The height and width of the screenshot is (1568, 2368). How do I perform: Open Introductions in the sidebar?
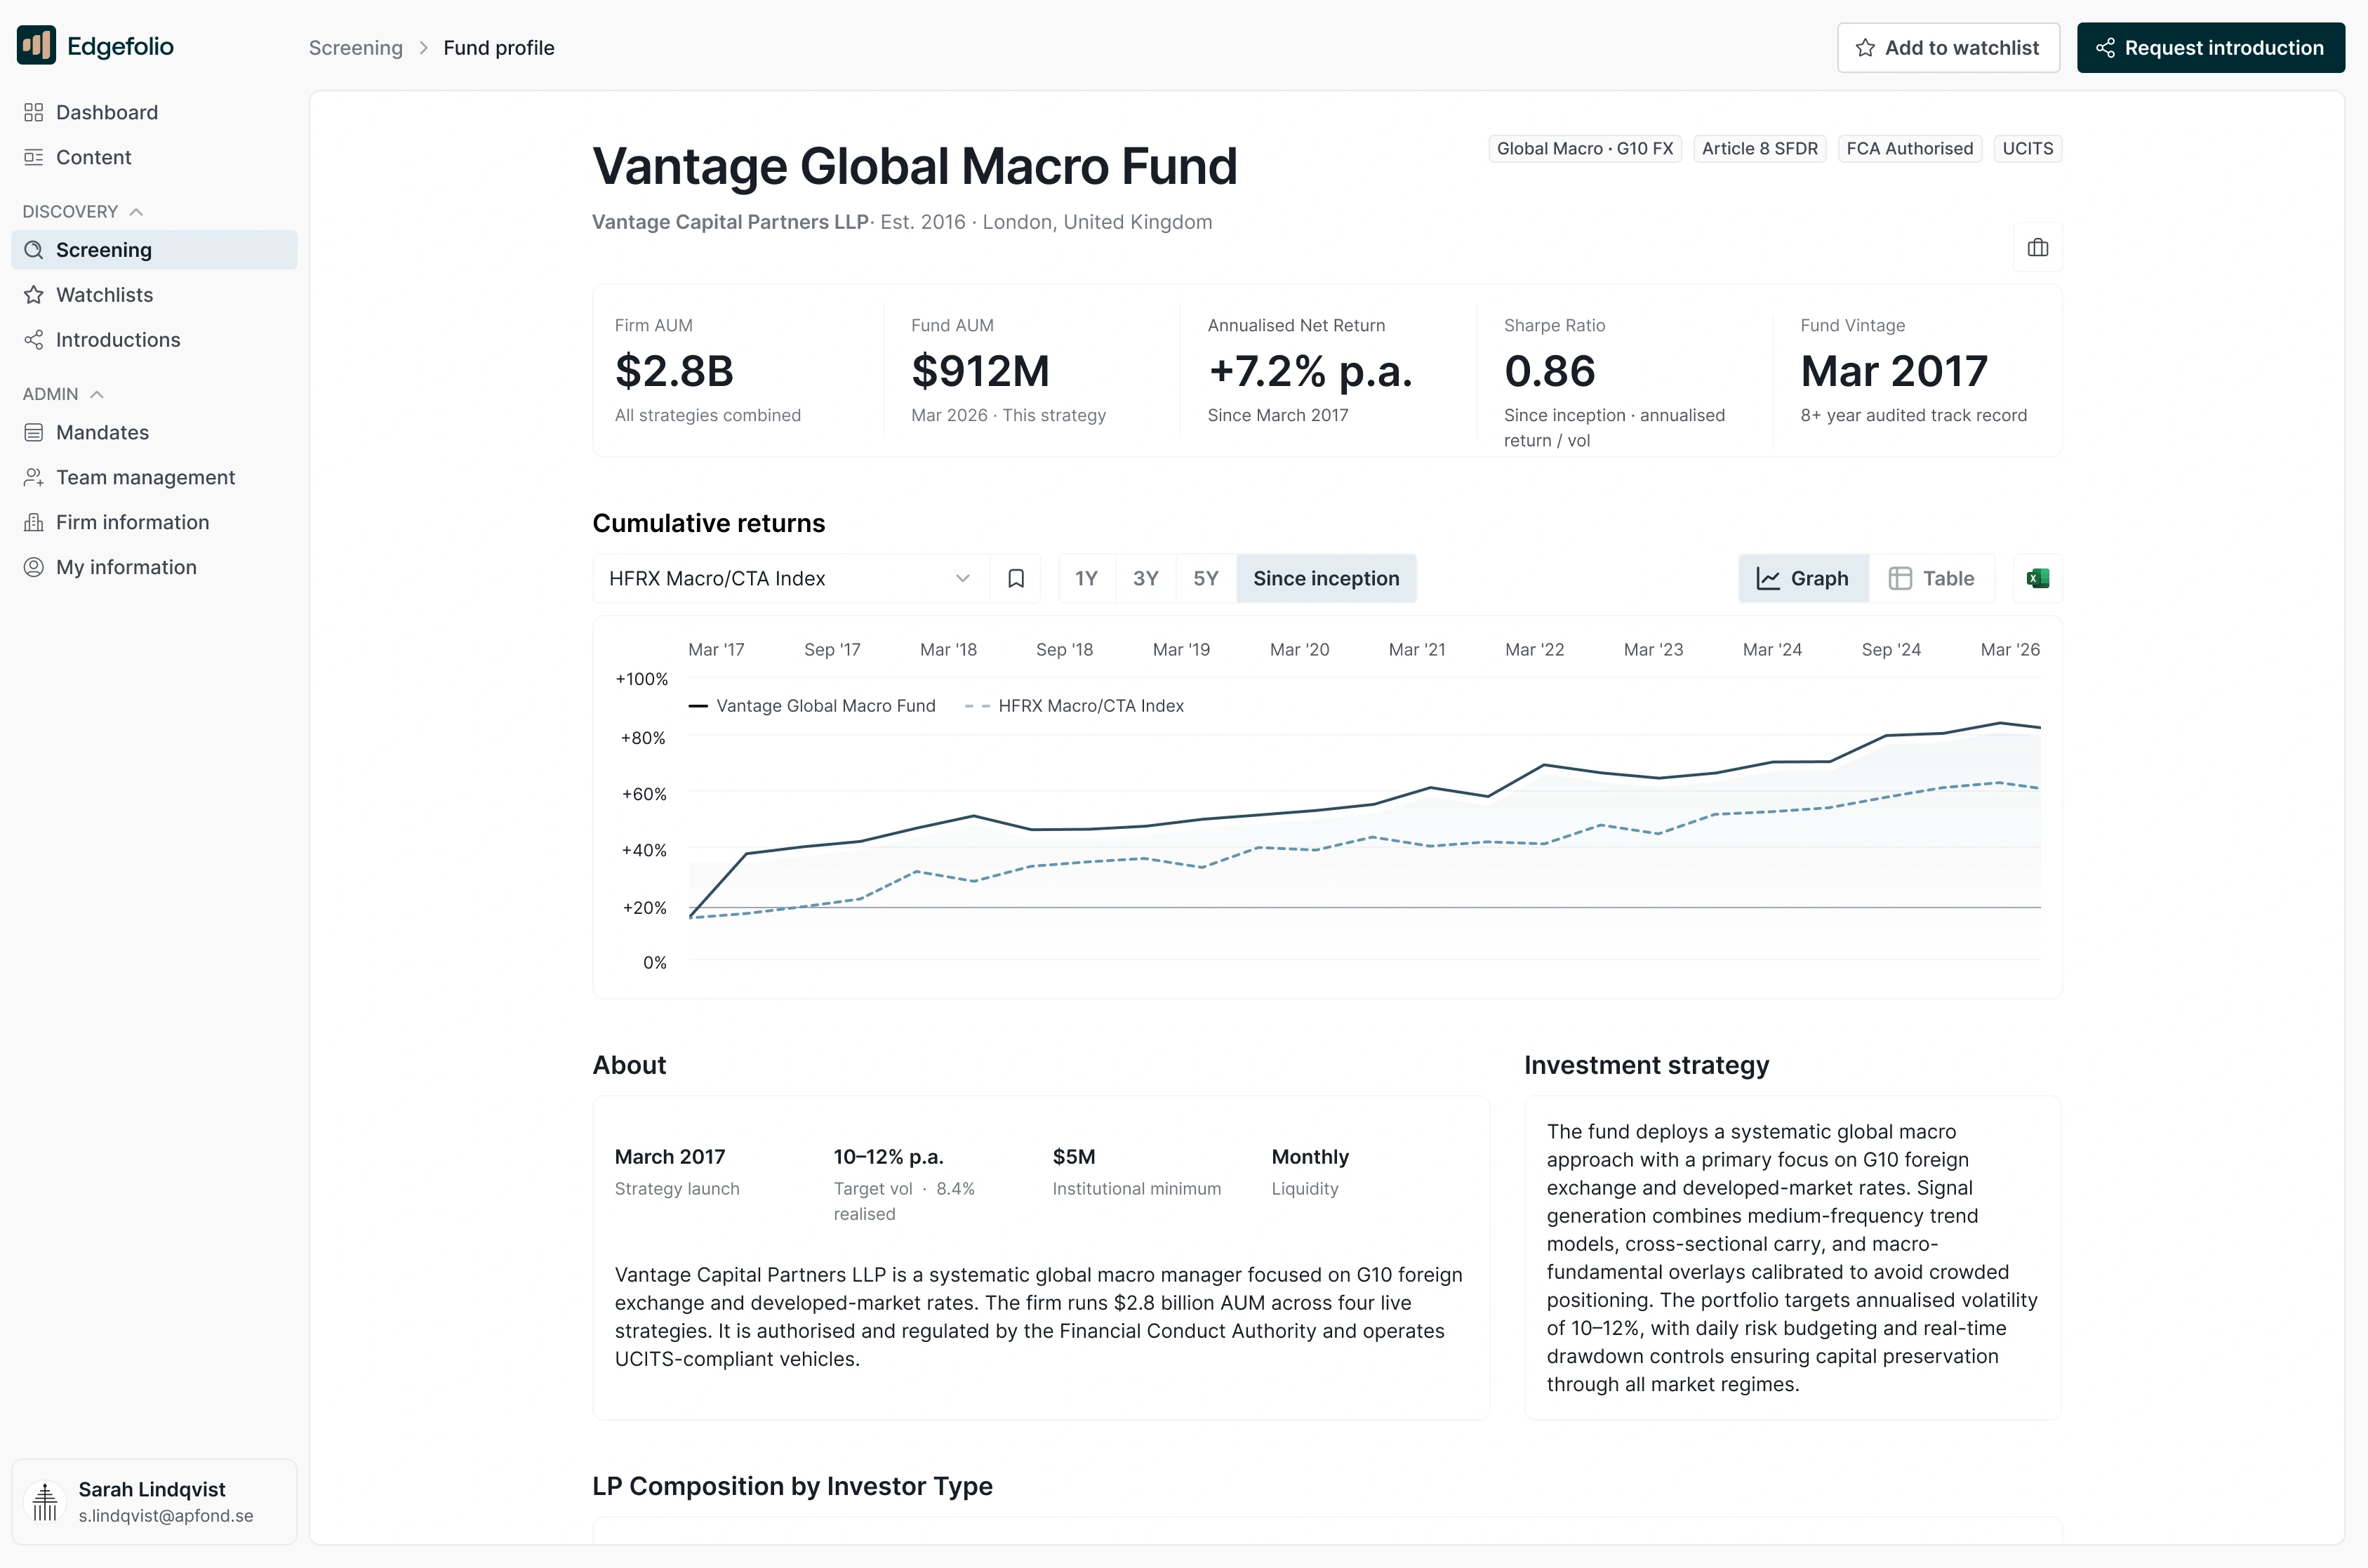pos(154,340)
